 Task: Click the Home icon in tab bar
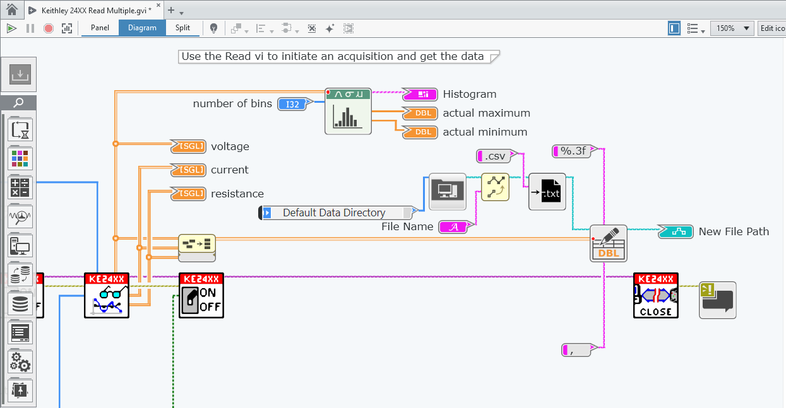(x=11, y=10)
